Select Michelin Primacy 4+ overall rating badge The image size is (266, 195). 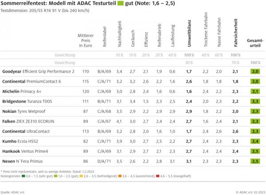click(255, 91)
